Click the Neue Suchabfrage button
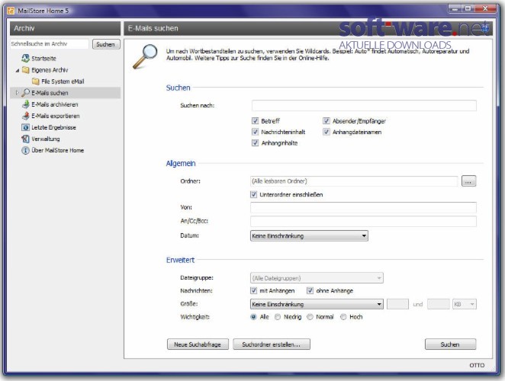Viewport: 505px width, 381px height. (198, 344)
